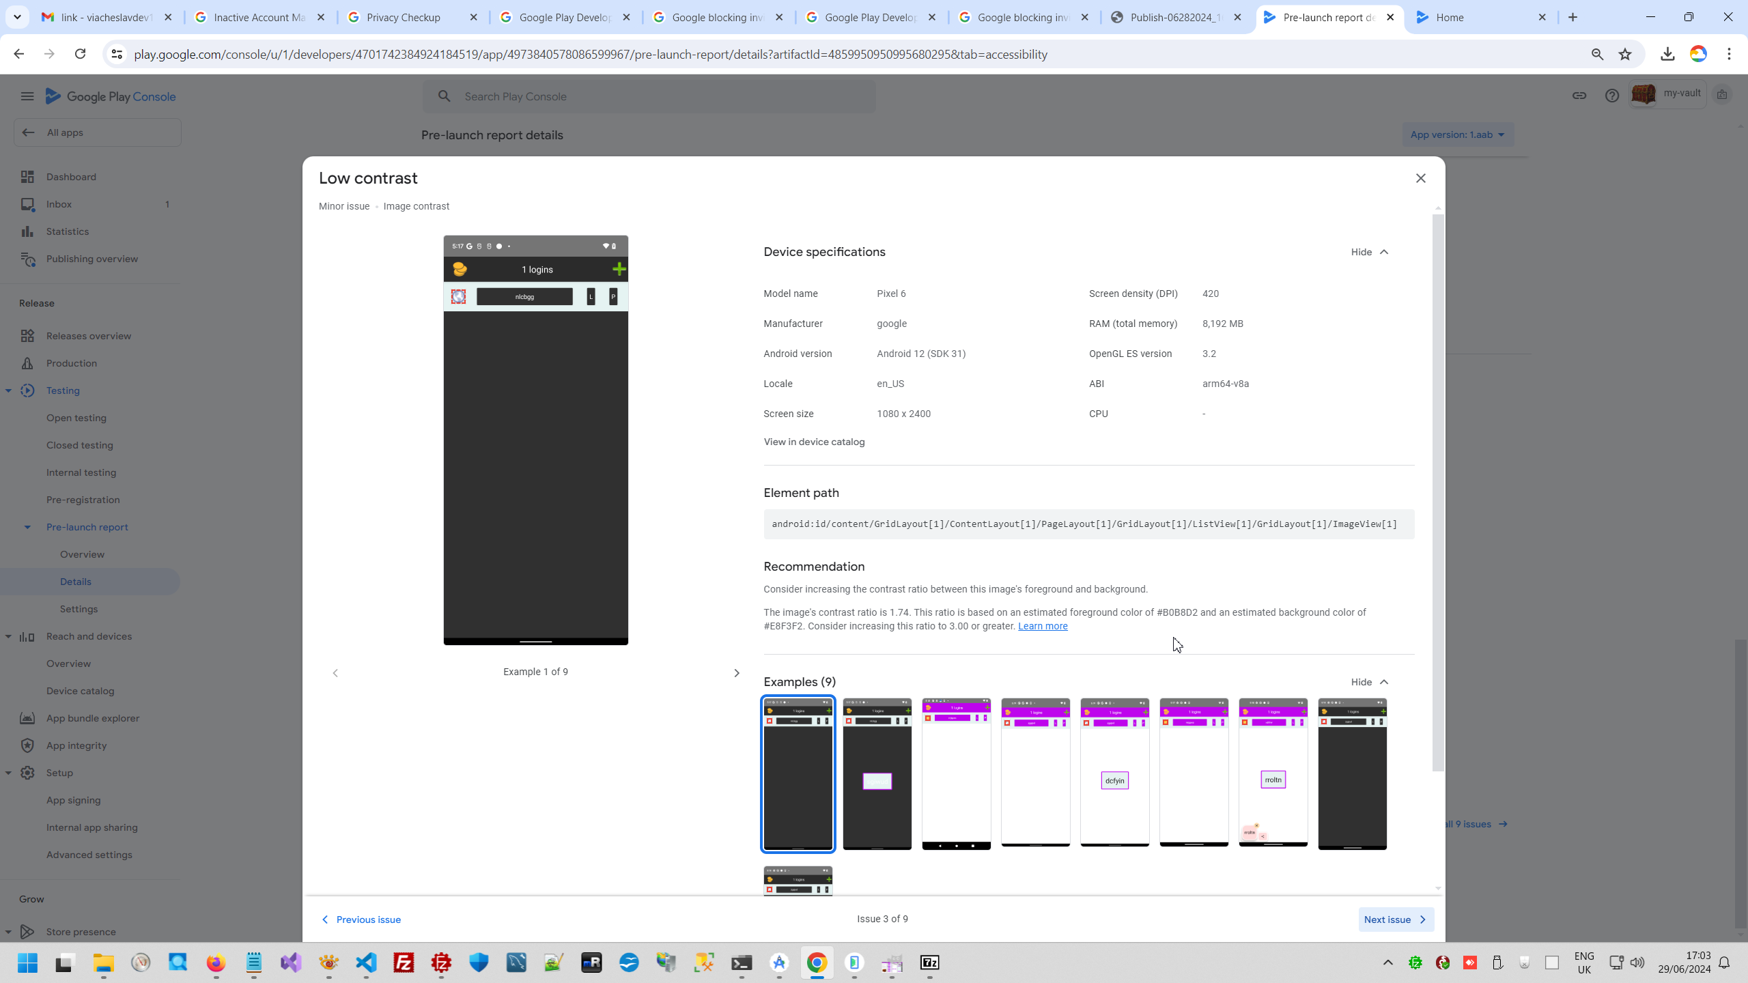The width and height of the screenshot is (1748, 983).
Task: Open the hamburger navigation menu
Action: [27, 96]
